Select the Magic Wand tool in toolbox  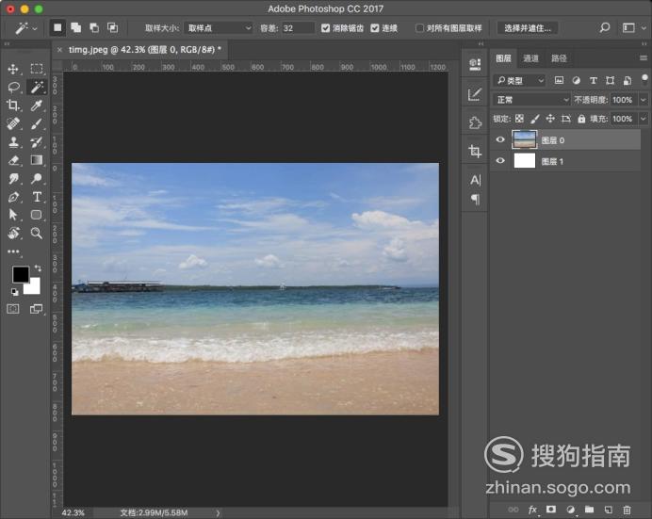(37, 88)
